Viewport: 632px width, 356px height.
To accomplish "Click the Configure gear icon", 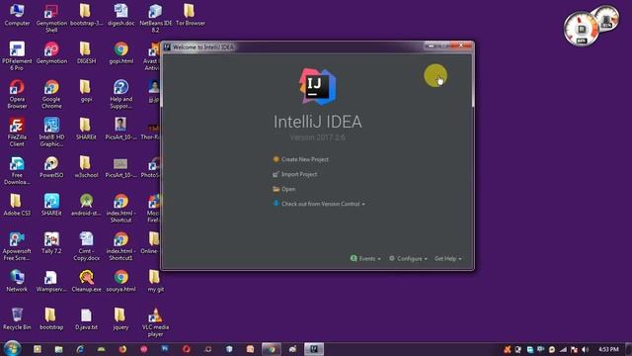I will click(x=392, y=258).
